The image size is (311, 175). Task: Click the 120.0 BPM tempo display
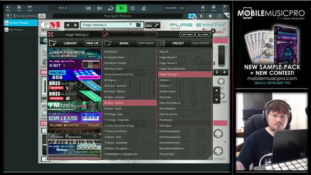coord(171,8)
